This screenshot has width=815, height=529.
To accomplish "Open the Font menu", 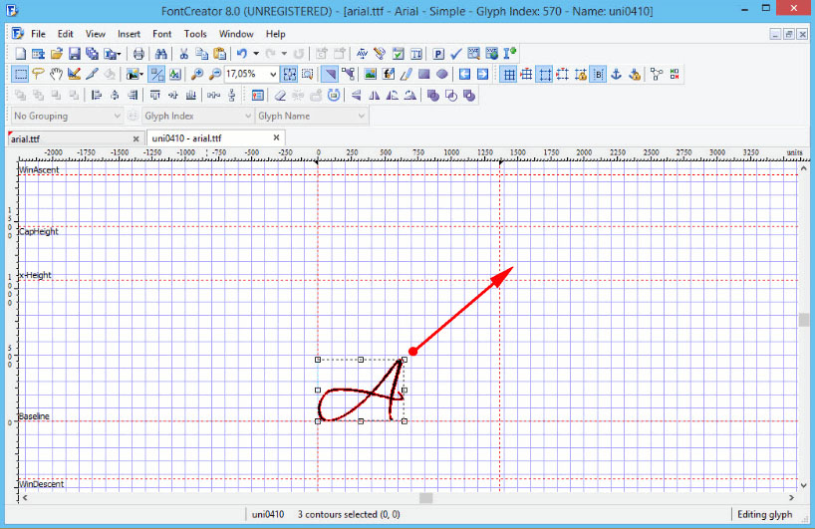I will 161,34.
